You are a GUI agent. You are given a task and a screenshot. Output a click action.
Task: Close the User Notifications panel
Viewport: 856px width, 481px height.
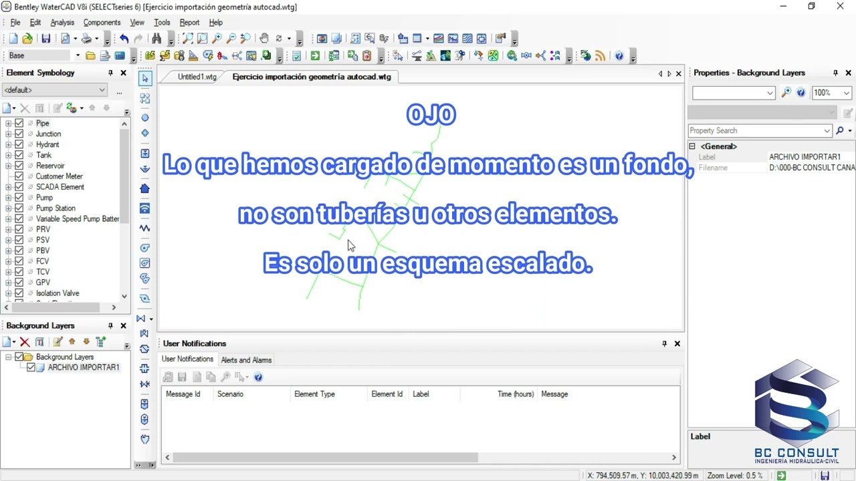click(677, 343)
